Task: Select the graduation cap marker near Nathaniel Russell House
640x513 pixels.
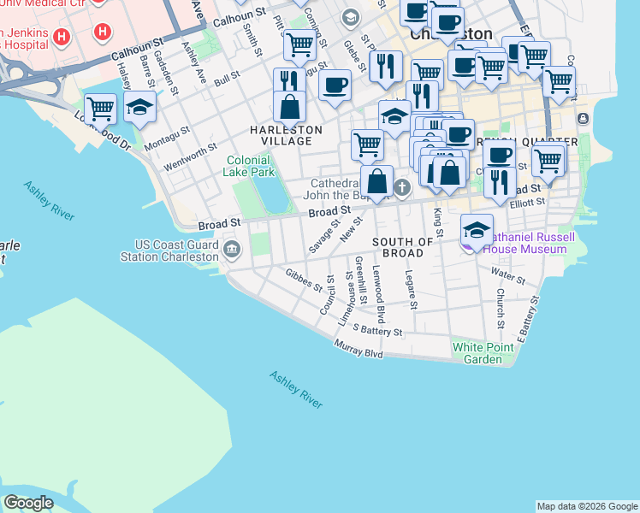Action: [x=477, y=230]
